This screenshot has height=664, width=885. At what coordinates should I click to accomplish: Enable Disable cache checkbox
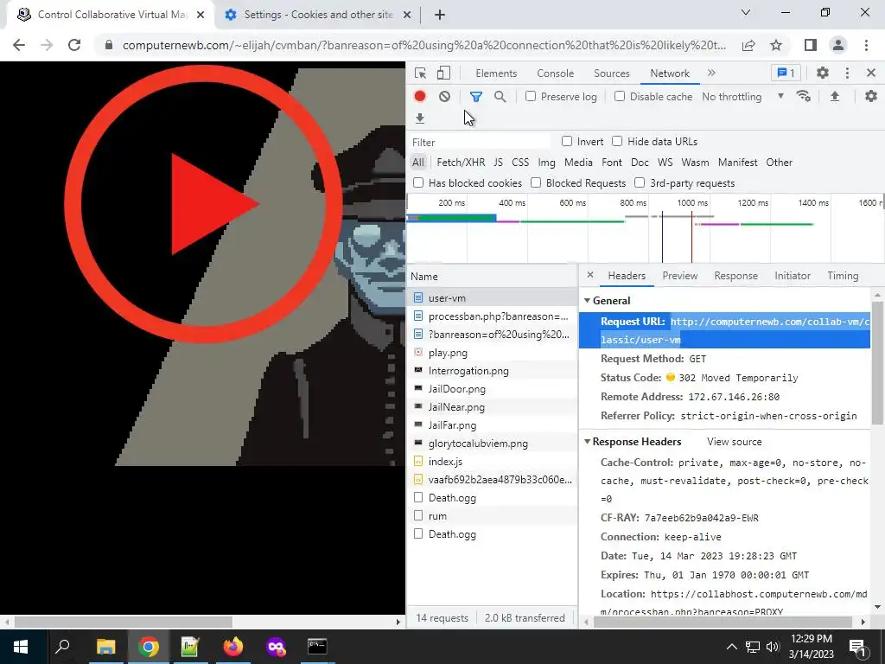620,96
